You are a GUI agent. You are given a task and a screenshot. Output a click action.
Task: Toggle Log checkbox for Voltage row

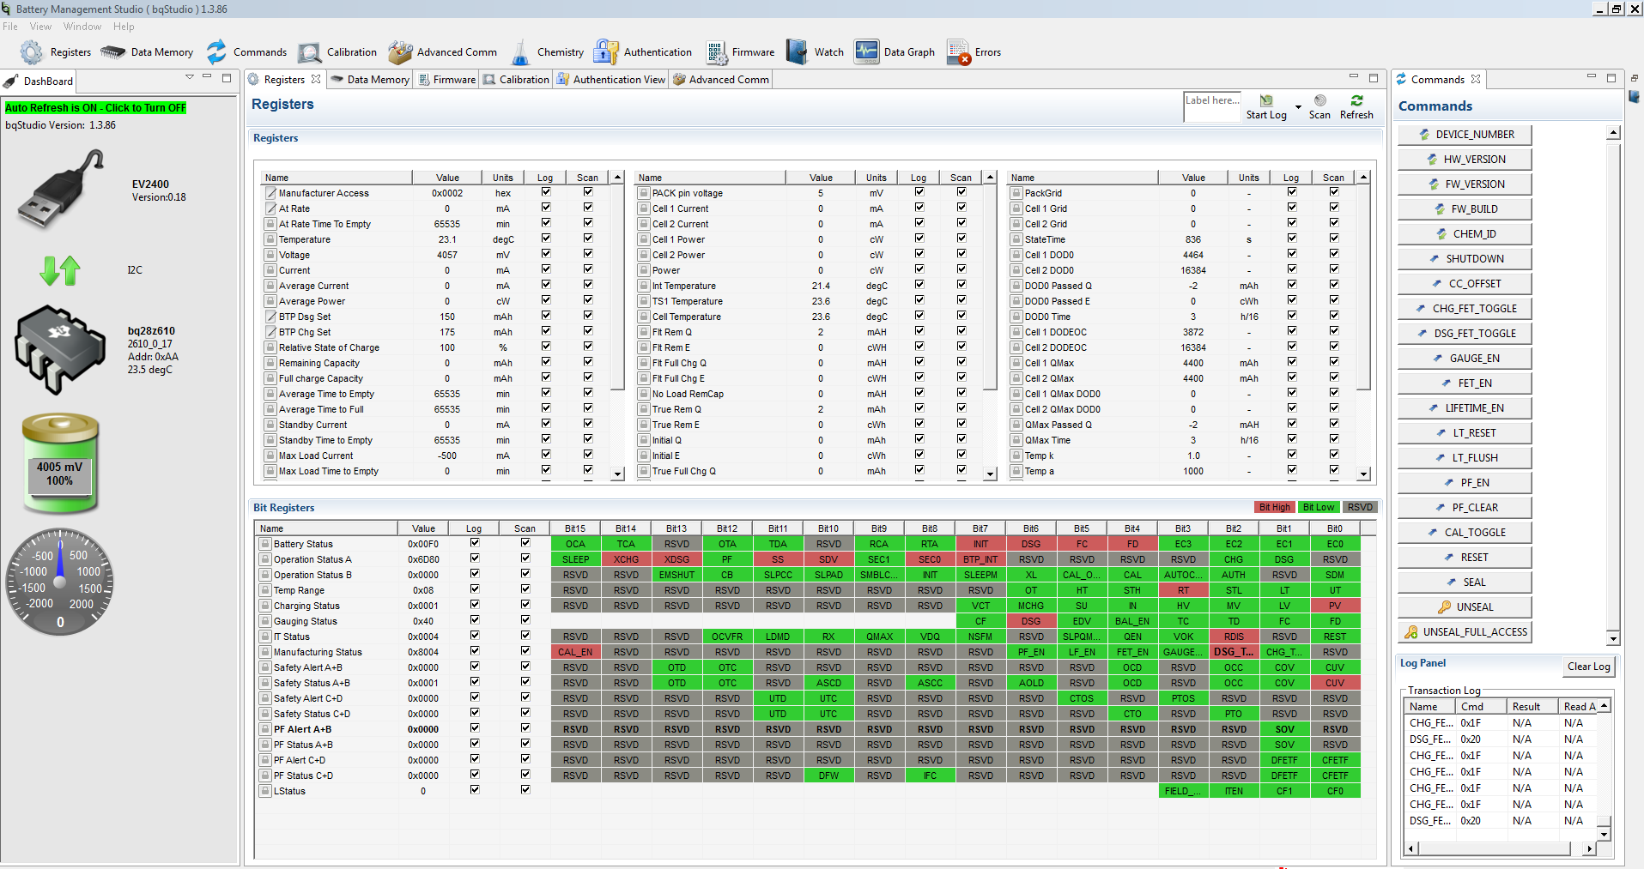click(x=546, y=254)
